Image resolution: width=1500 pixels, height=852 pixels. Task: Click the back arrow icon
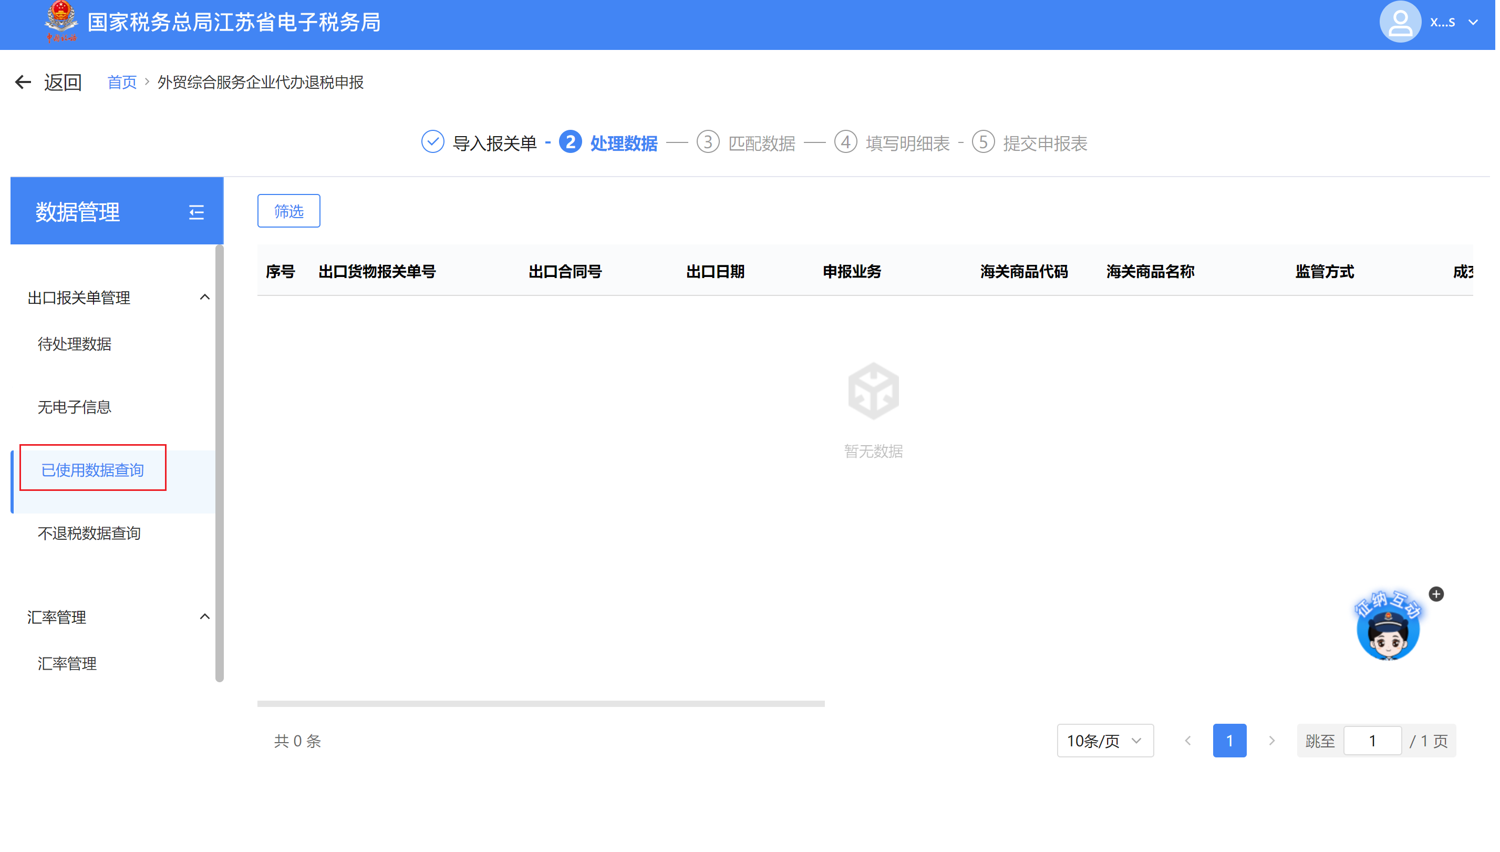[23, 83]
